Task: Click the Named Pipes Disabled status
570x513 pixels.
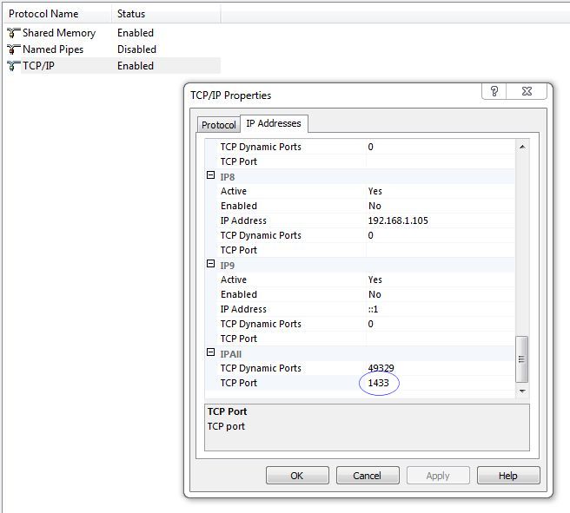Action: tap(136, 49)
